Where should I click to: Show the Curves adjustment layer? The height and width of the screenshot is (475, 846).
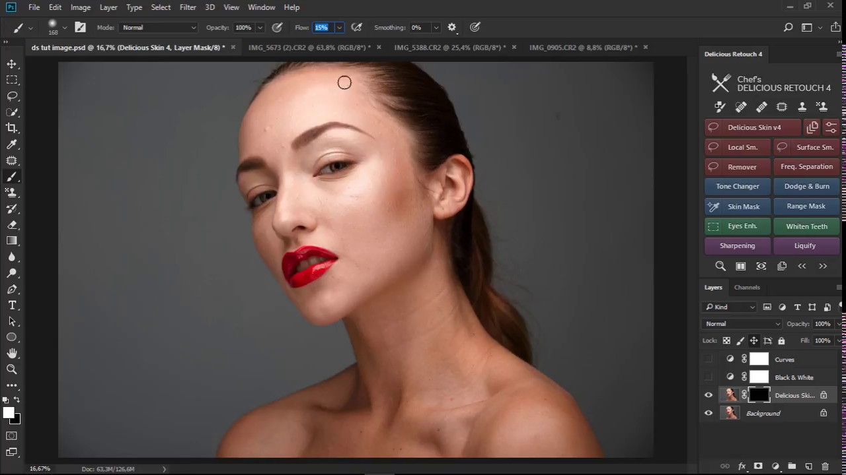point(709,360)
